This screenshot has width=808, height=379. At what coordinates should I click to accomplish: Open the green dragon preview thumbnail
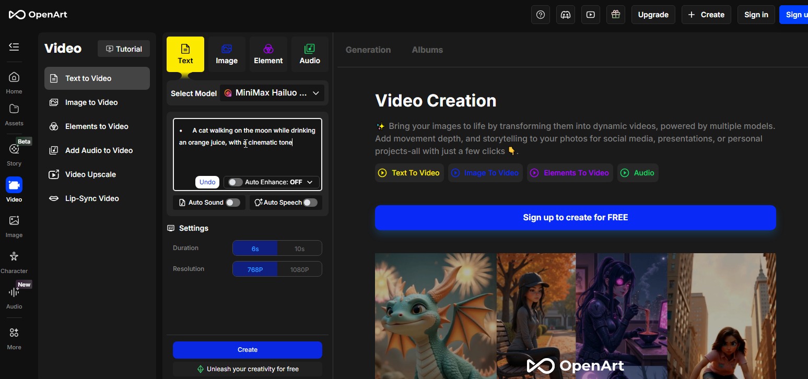436,316
